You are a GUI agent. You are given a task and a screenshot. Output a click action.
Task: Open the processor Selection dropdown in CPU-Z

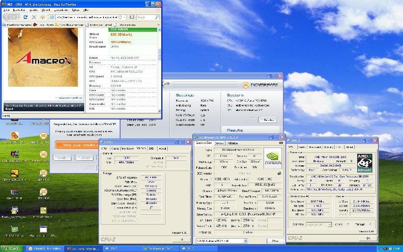pyautogui.click(x=330, y=225)
